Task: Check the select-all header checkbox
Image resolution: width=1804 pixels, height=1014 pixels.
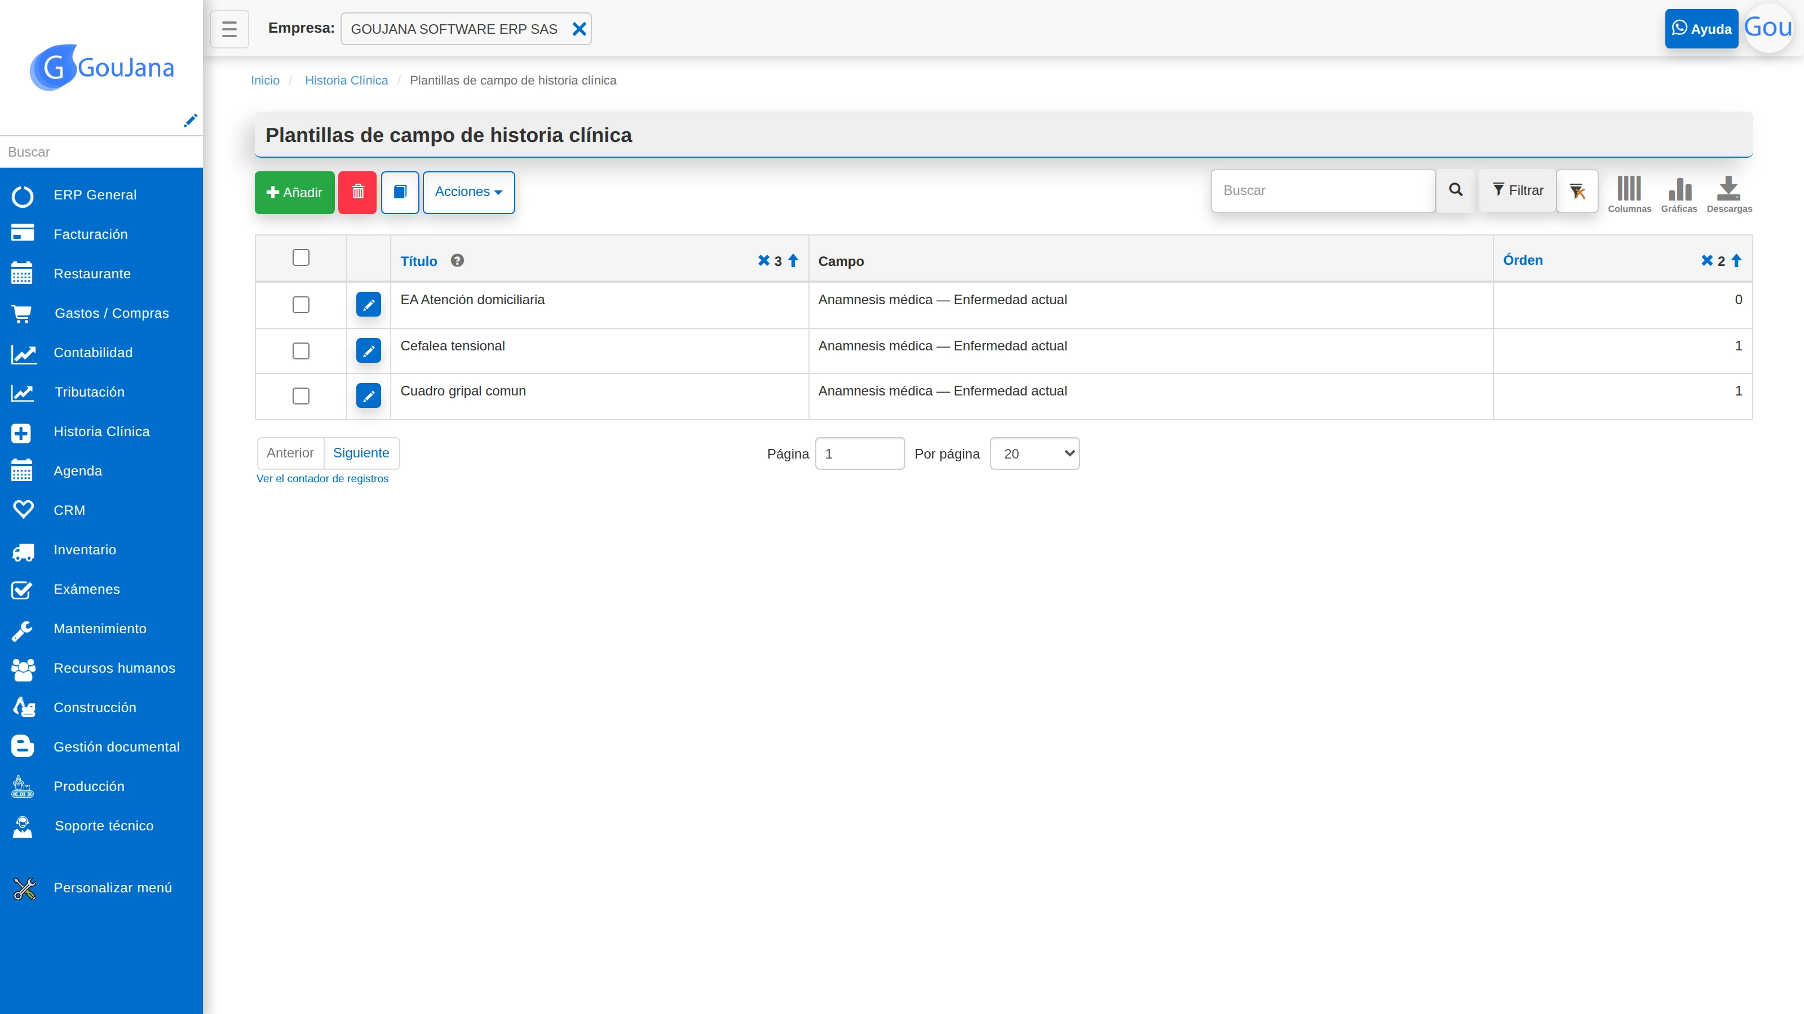Action: click(300, 257)
